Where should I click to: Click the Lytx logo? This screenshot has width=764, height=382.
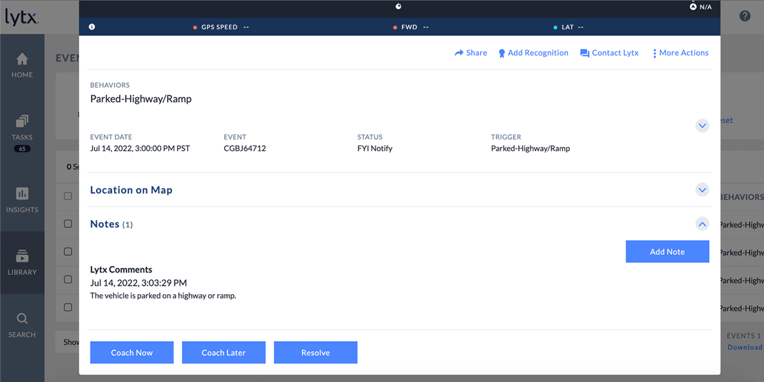[22, 17]
